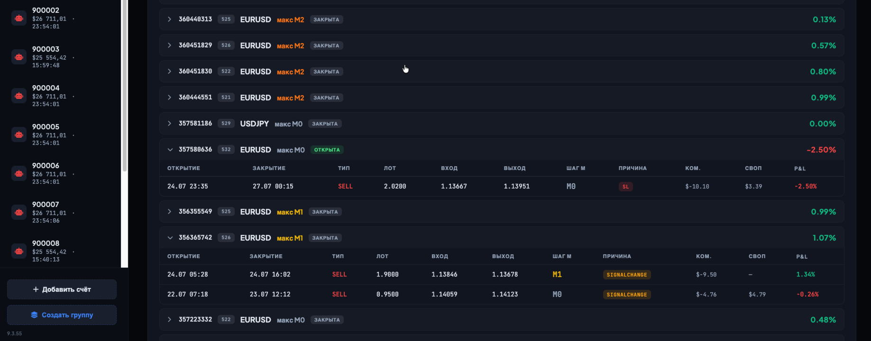
Task: Select the robot icon of account 900002
Action: (x=19, y=18)
